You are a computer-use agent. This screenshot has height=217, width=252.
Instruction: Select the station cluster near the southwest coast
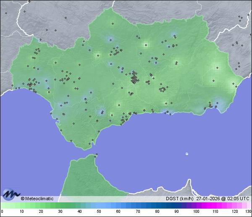(31, 85)
